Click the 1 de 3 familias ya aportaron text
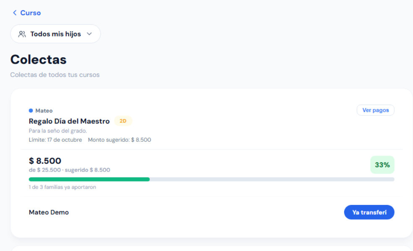413x251 pixels. tap(63, 187)
